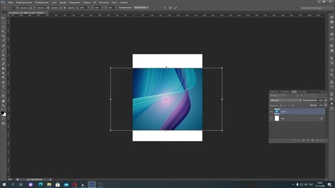335x188 pixels.
Task: Commit transform with checkmark icon
Action: pyautogui.click(x=175, y=8)
